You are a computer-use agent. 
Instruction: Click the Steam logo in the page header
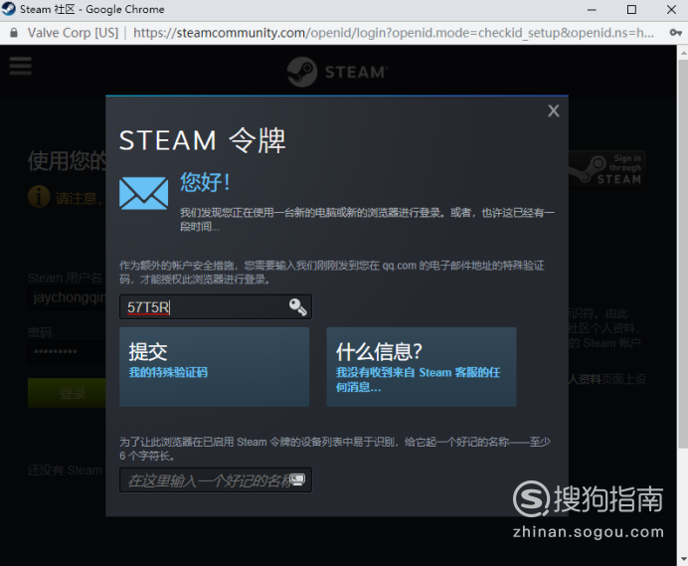pos(337,72)
